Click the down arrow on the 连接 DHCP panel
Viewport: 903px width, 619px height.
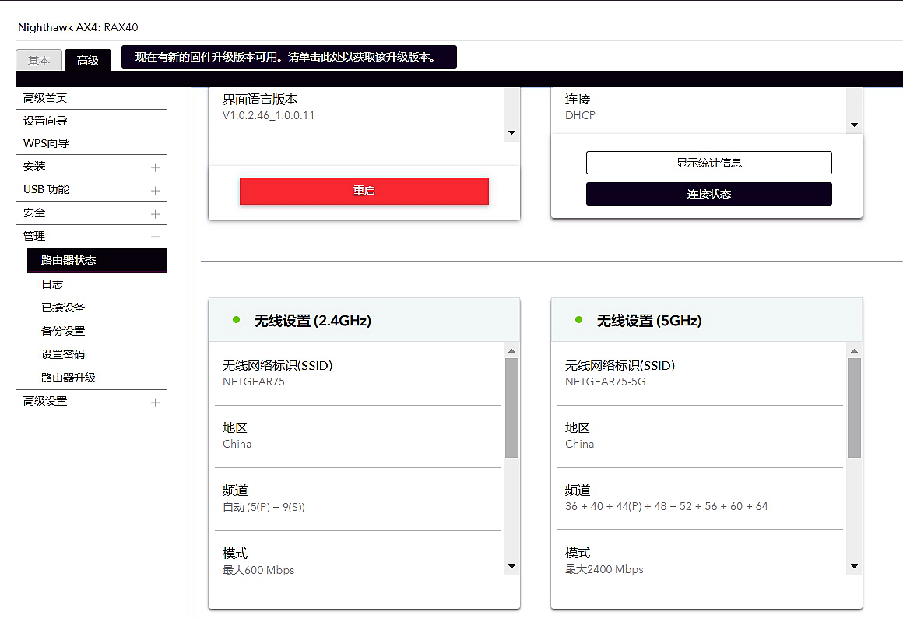[x=854, y=125]
